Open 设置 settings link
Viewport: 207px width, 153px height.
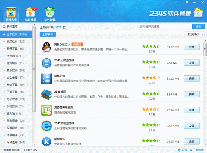click(x=185, y=150)
